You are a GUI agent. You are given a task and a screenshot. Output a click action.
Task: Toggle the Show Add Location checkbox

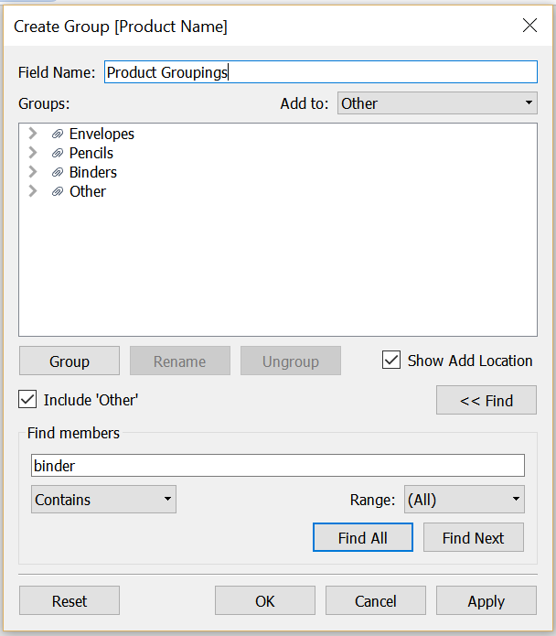[x=391, y=361]
